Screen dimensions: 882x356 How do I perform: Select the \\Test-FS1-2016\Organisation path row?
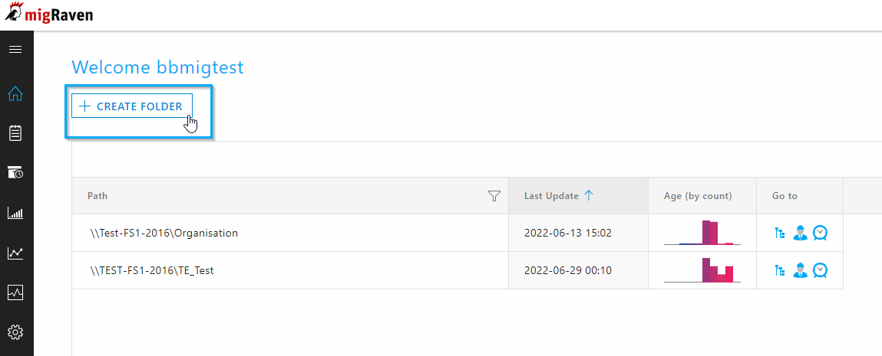tap(290, 233)
